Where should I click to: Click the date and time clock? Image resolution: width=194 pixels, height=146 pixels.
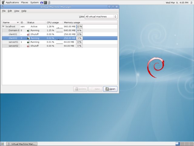coord(177,2)
